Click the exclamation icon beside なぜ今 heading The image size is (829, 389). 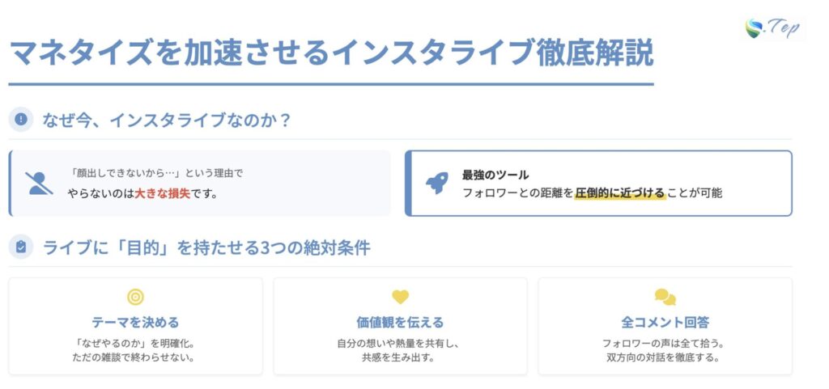pyautogui.click(x=20, y=120)
